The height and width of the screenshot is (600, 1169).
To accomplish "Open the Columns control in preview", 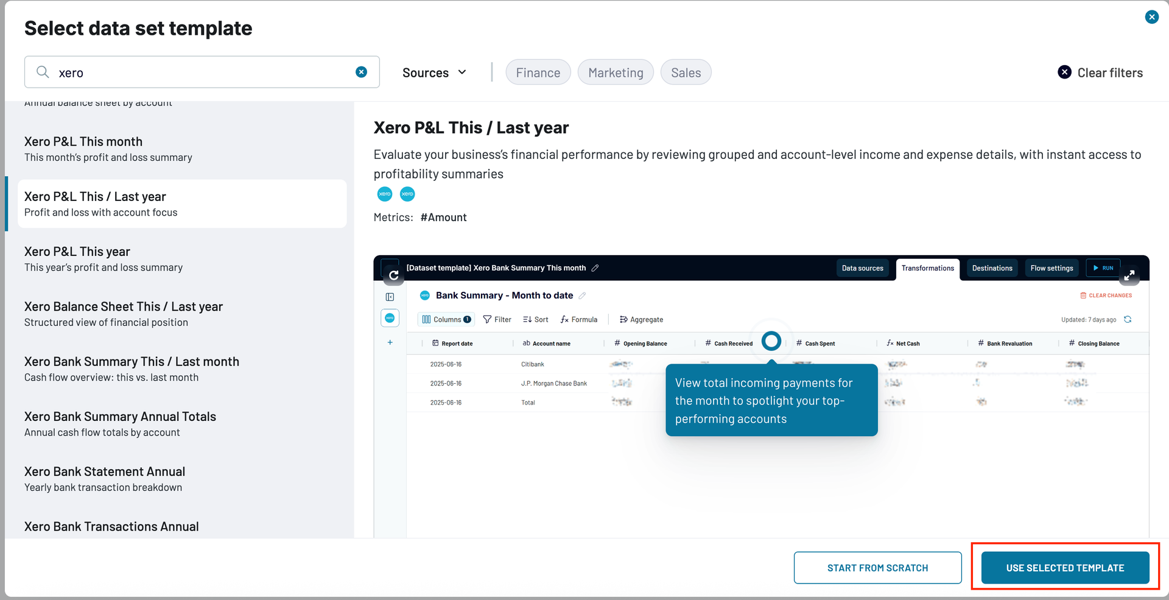I will (447, 319).
